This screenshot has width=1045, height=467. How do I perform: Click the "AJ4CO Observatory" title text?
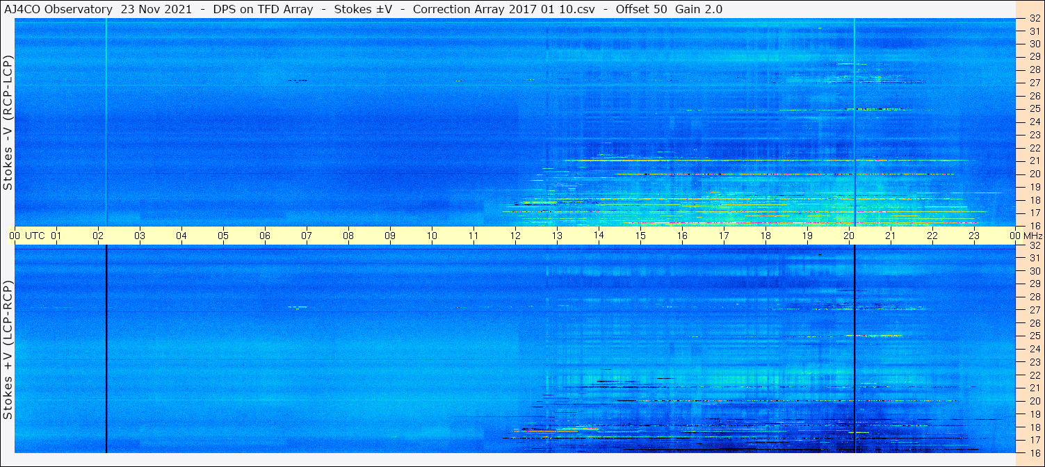coord(59,9)
